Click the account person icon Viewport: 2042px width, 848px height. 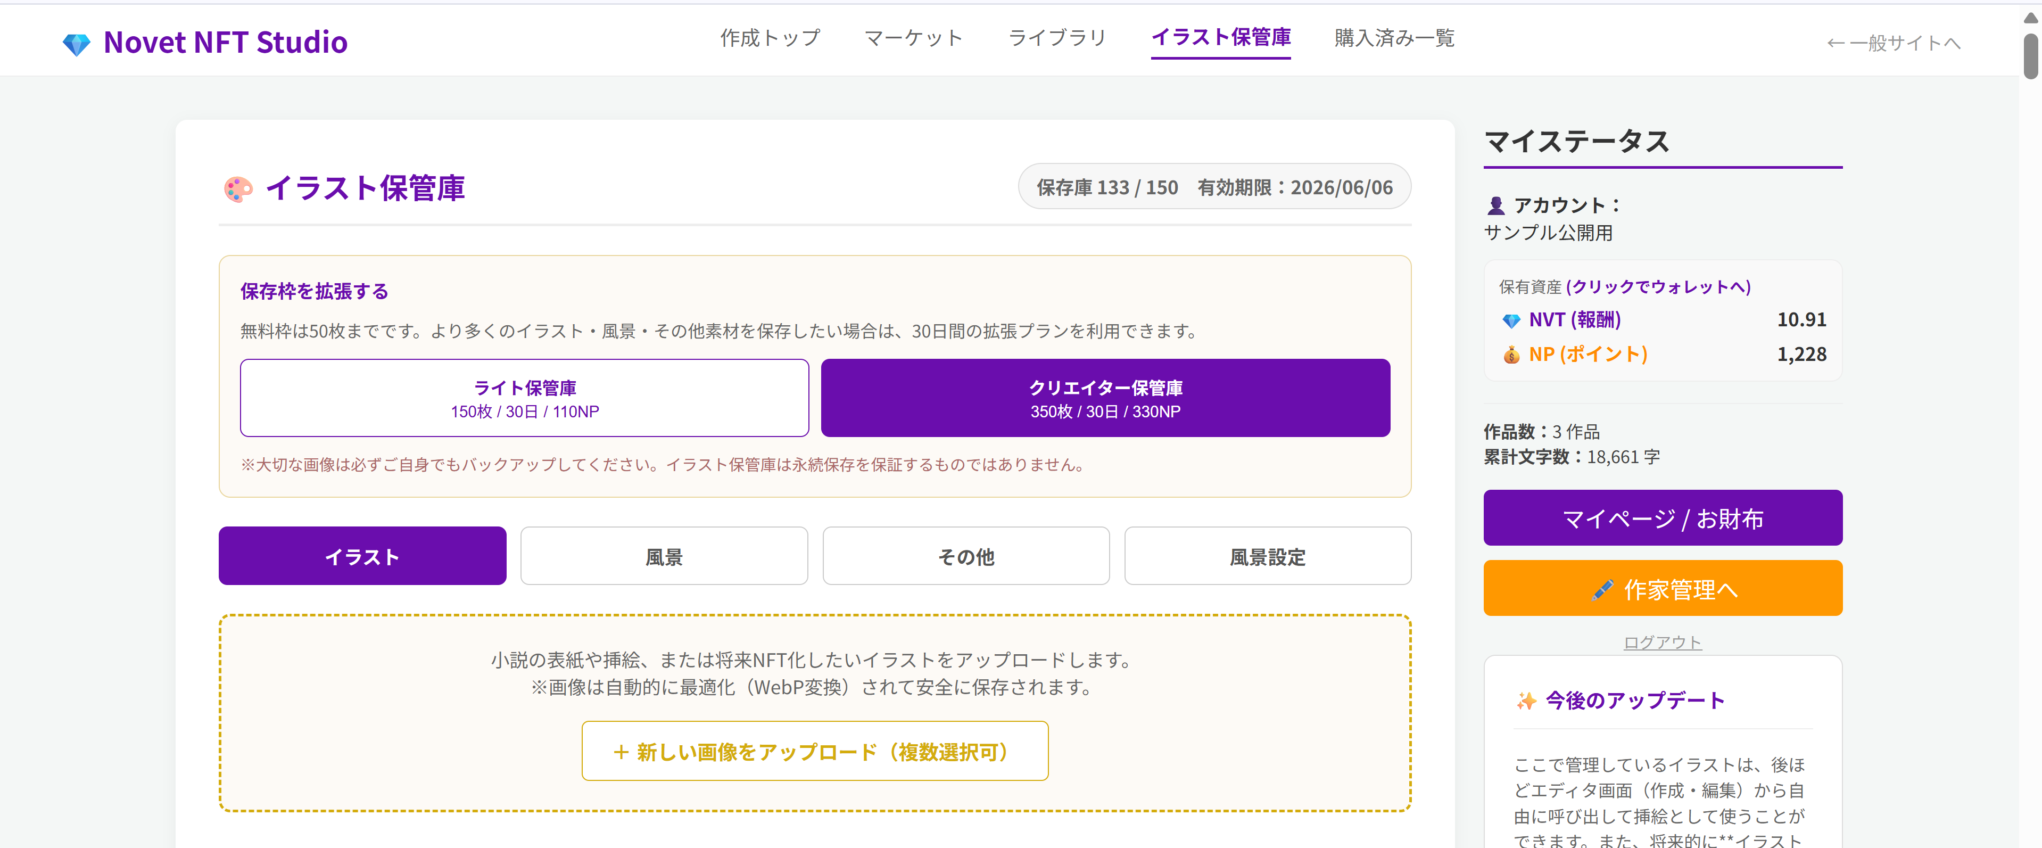click(x=1495, y=205)
